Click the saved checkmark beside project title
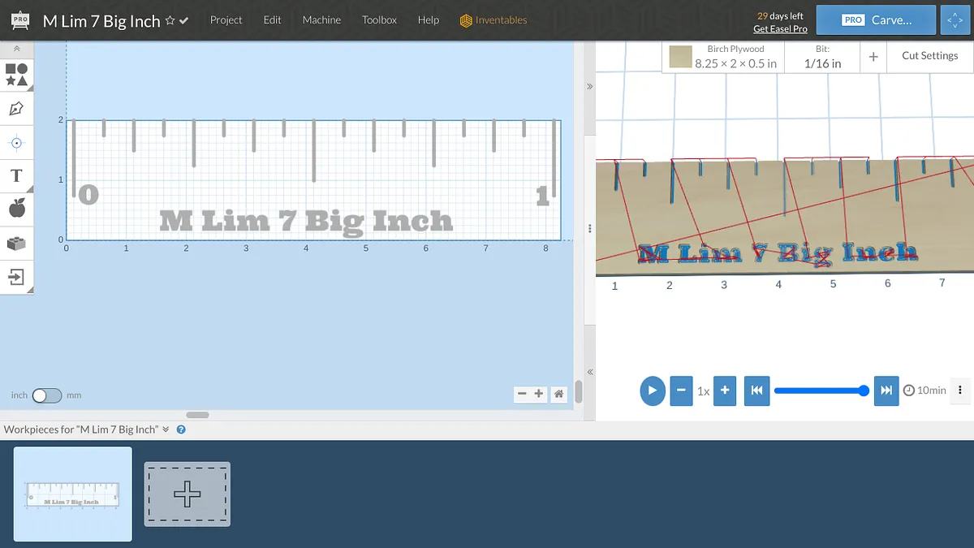This screenshot has width=974, height=548. (x=183, y=20)
